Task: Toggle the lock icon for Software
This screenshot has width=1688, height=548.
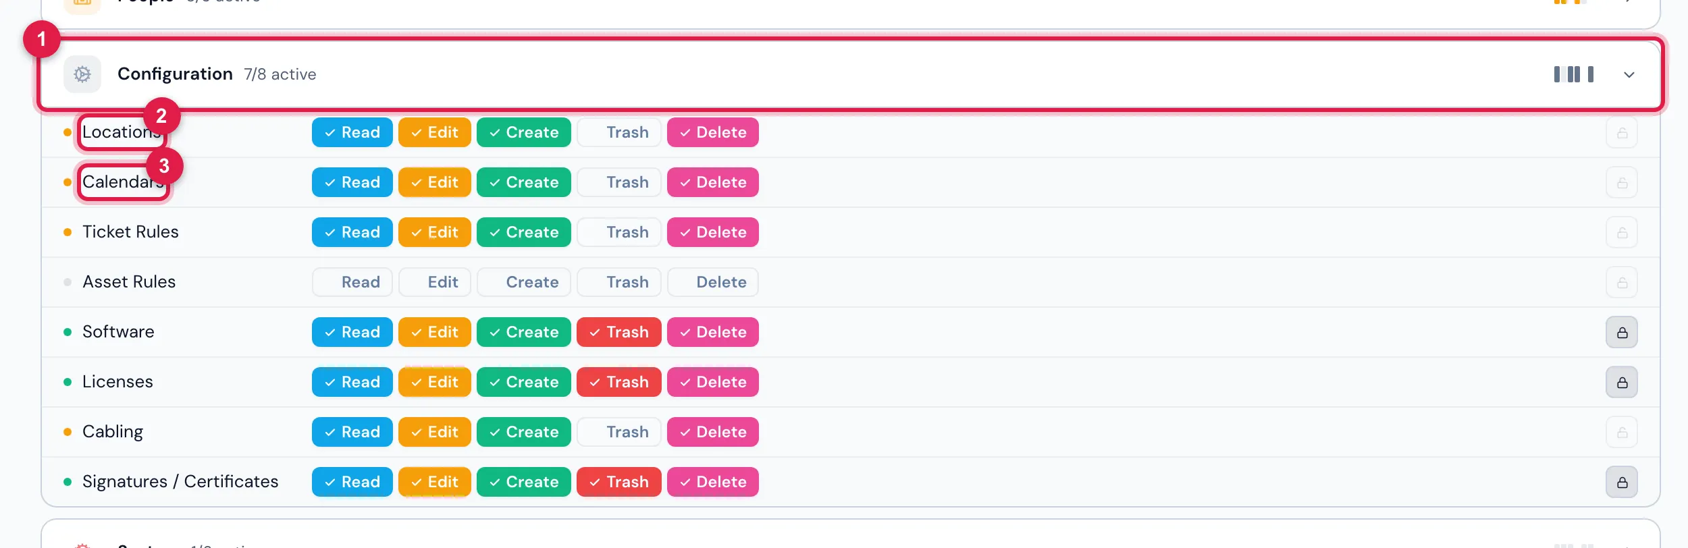Action: 1622,333
